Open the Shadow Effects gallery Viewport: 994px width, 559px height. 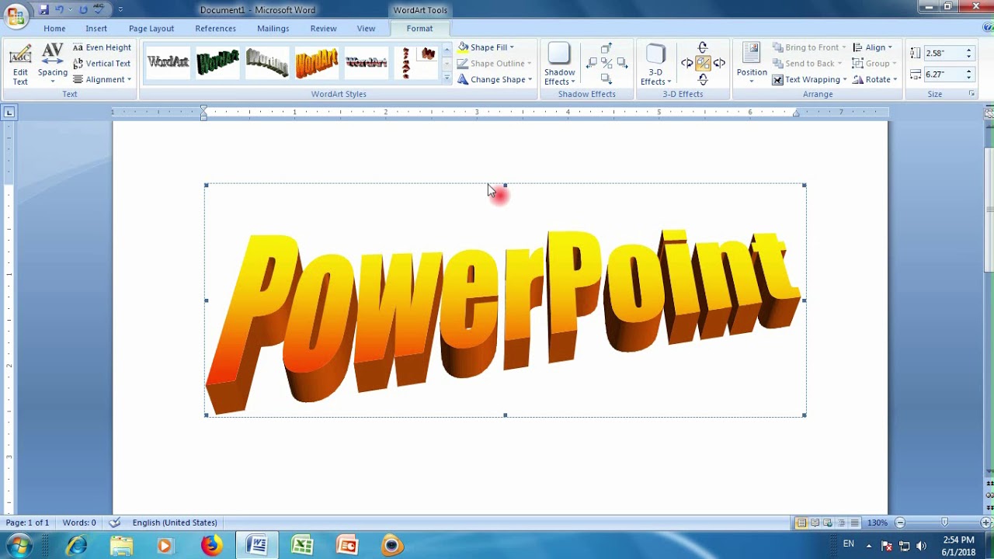560,64
